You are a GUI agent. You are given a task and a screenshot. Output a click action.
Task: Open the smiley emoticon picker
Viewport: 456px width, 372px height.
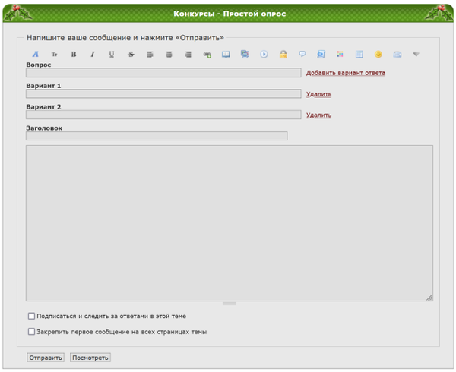pyautogui.click(x=378, y=55)
